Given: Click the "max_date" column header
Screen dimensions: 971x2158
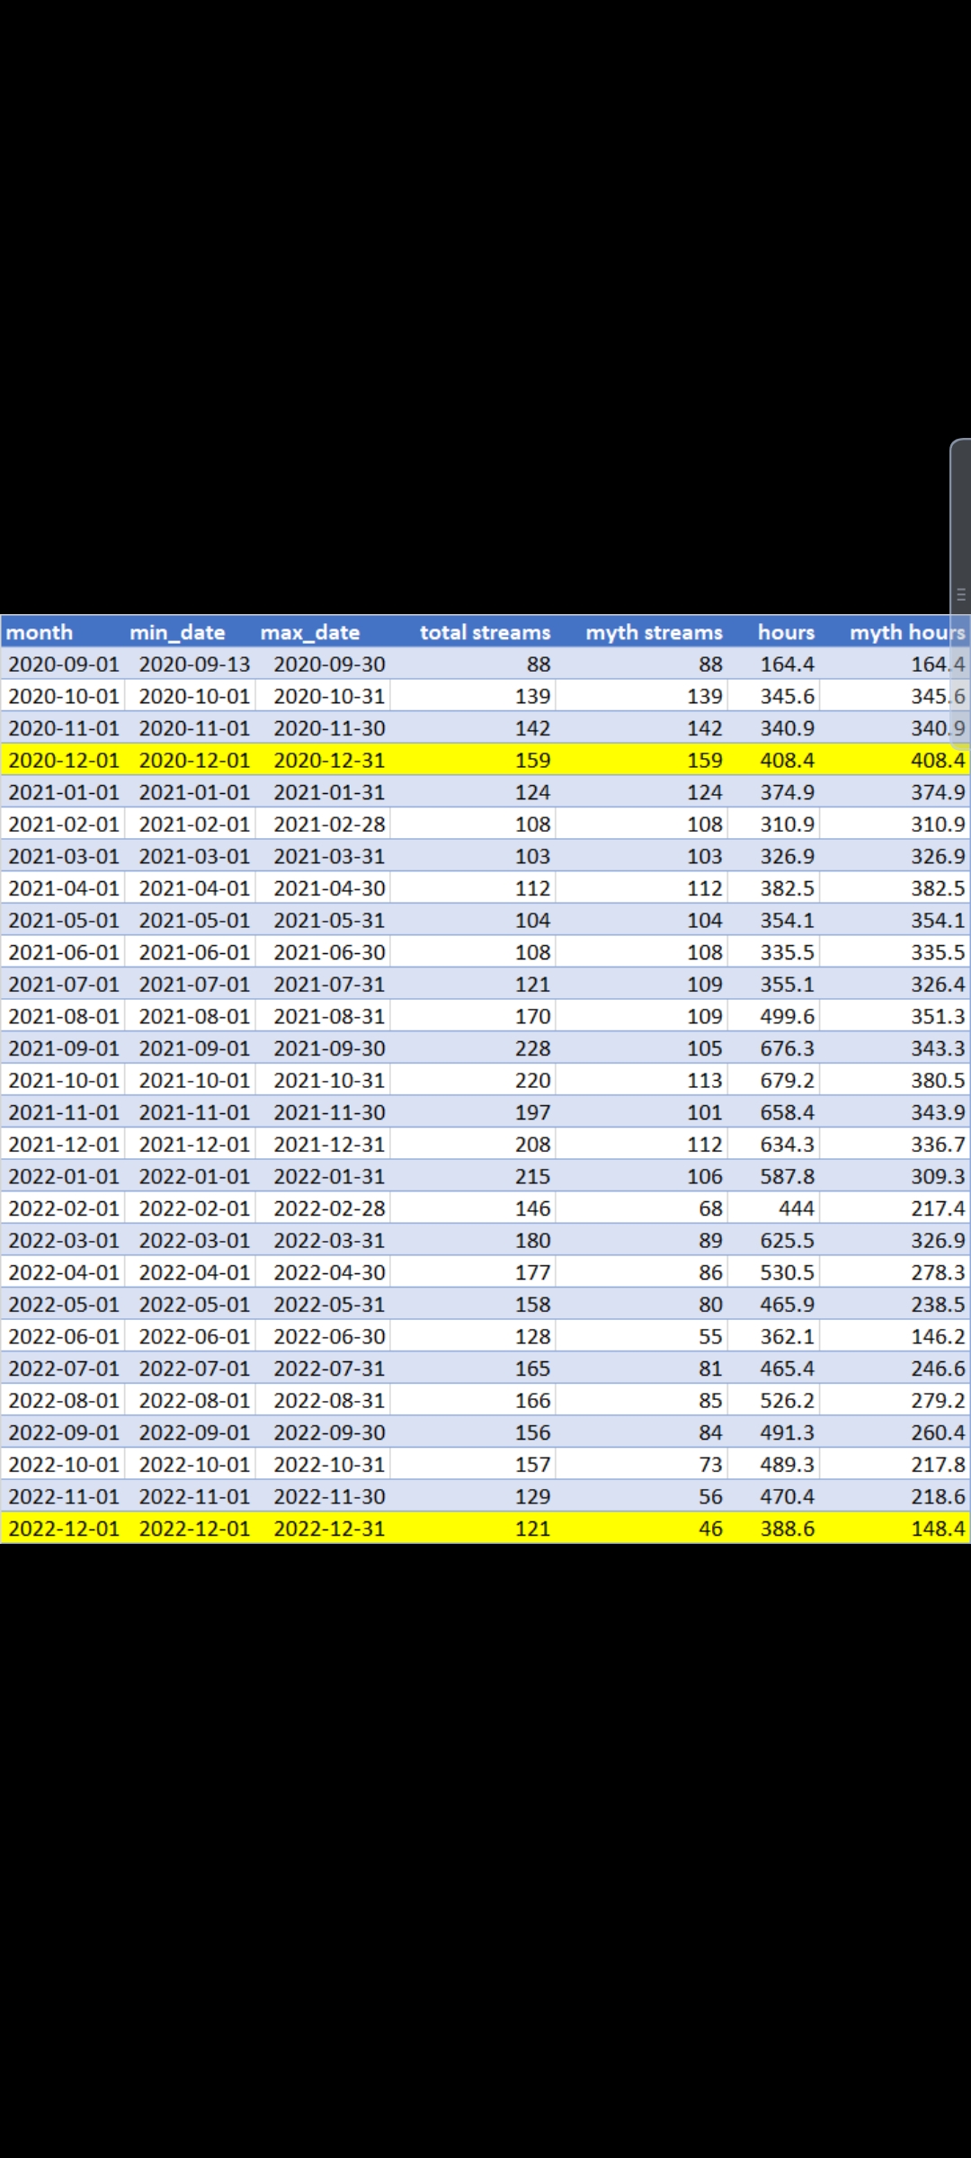Looking at the screenshot, I should click(x=310, y=632).
